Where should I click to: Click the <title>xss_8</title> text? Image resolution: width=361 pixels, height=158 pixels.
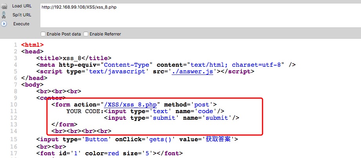74,58
